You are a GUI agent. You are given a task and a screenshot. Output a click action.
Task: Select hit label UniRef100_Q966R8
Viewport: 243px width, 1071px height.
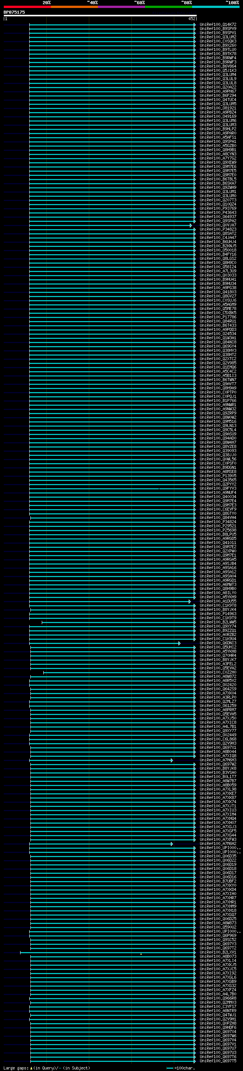coord(218,999)
